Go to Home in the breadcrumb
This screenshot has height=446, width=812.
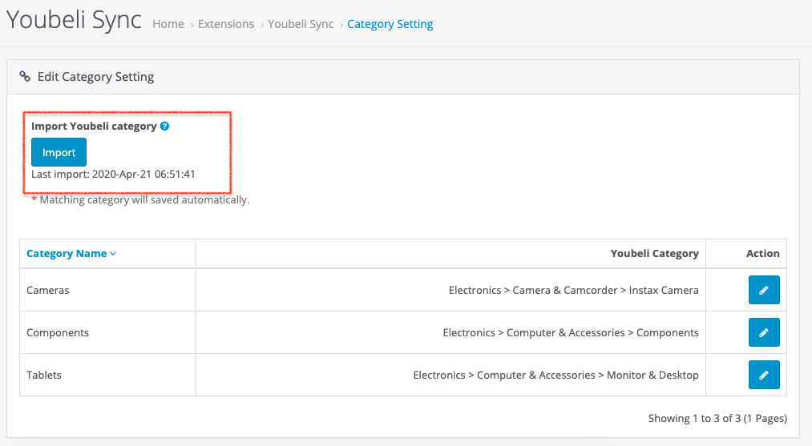[x=168, y=24]
